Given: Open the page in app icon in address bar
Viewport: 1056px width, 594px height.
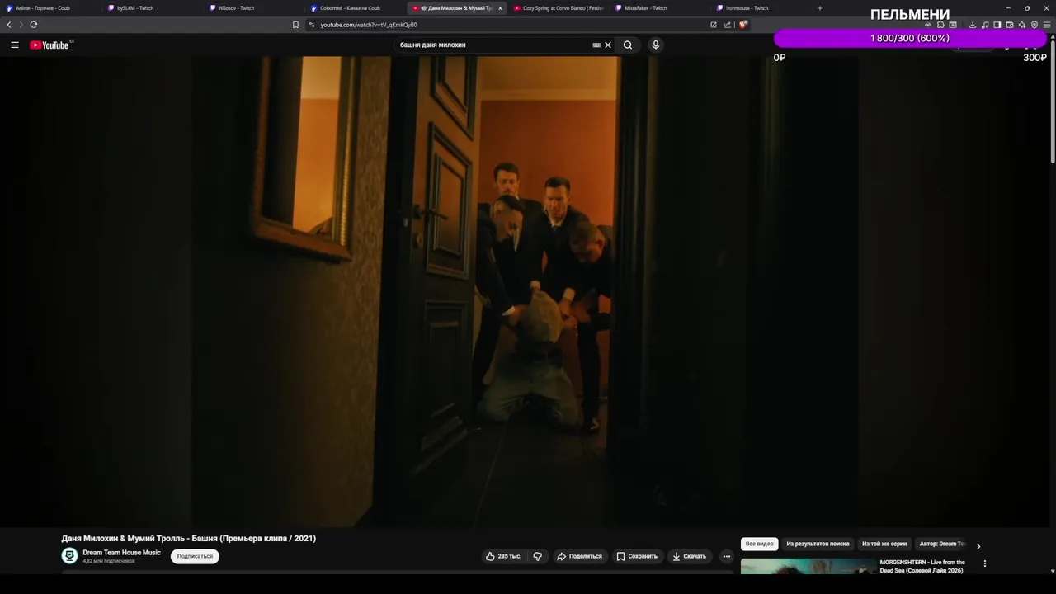Looking at the screenshot, I should (714, 25).
